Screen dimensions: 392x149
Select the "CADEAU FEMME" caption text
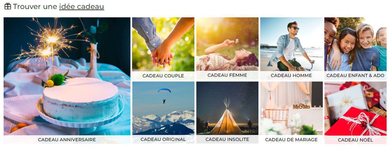coord(227,75)
